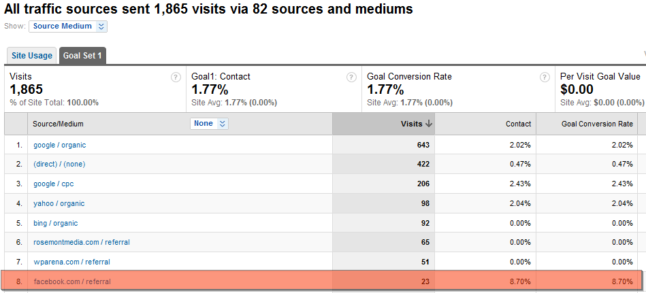Sort by Goal Conversion Rate column header
This screenshot has width=646, height=293.
598,124
